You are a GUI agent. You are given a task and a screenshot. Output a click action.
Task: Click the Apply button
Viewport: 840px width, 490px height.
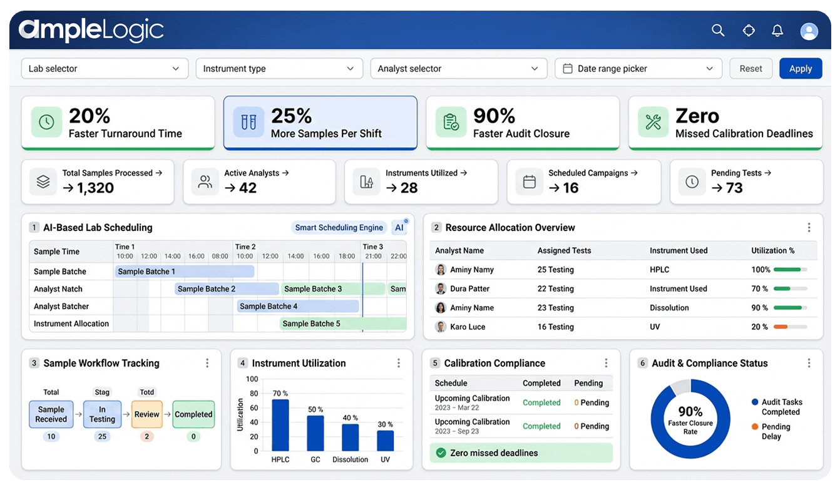pyautogui.click(x=801, y=69)
